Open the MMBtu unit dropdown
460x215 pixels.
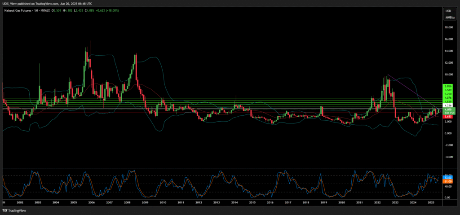448,18
